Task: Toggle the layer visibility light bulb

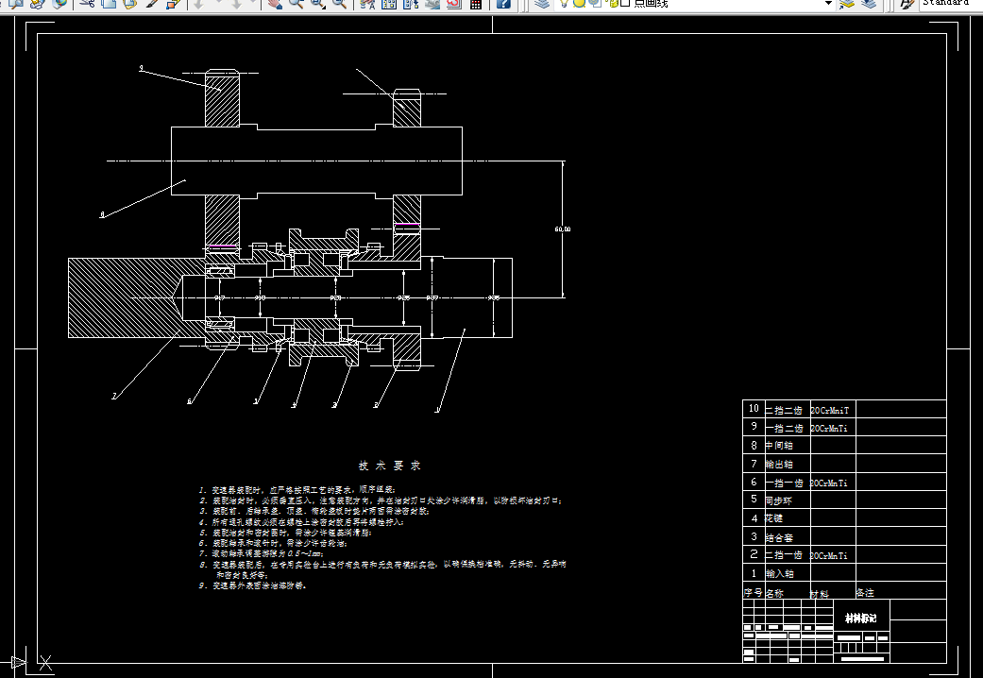Action: [x=564, y=5]
